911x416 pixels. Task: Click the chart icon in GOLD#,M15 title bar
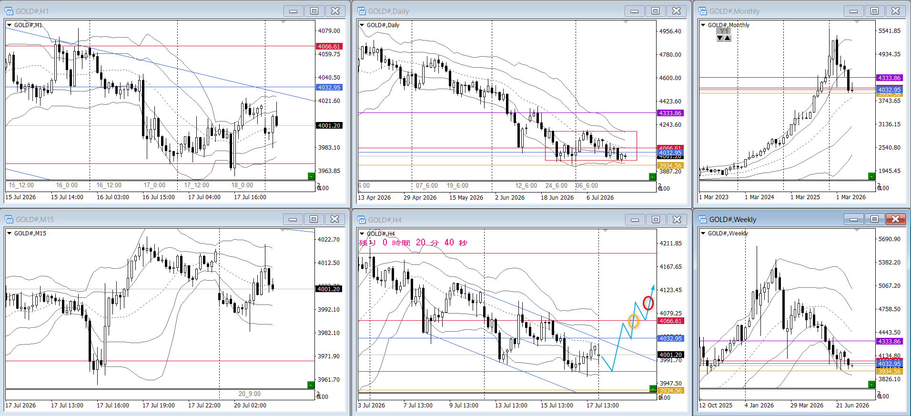[x=9, y=219]
